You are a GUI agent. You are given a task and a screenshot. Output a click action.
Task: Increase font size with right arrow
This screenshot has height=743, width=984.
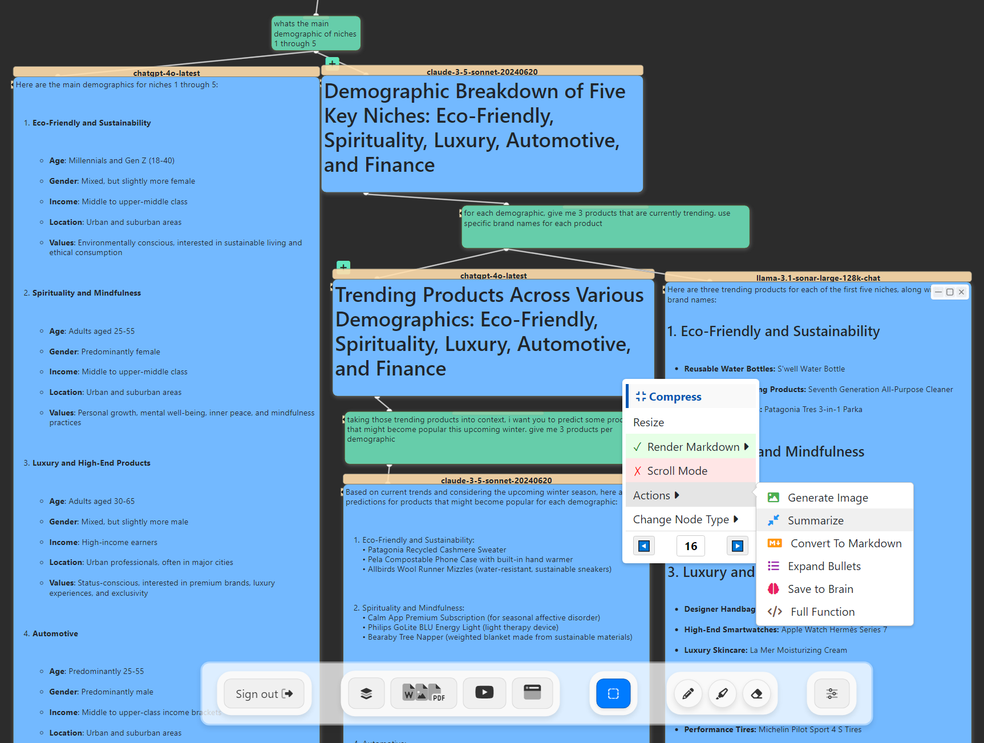click(738, 546)
